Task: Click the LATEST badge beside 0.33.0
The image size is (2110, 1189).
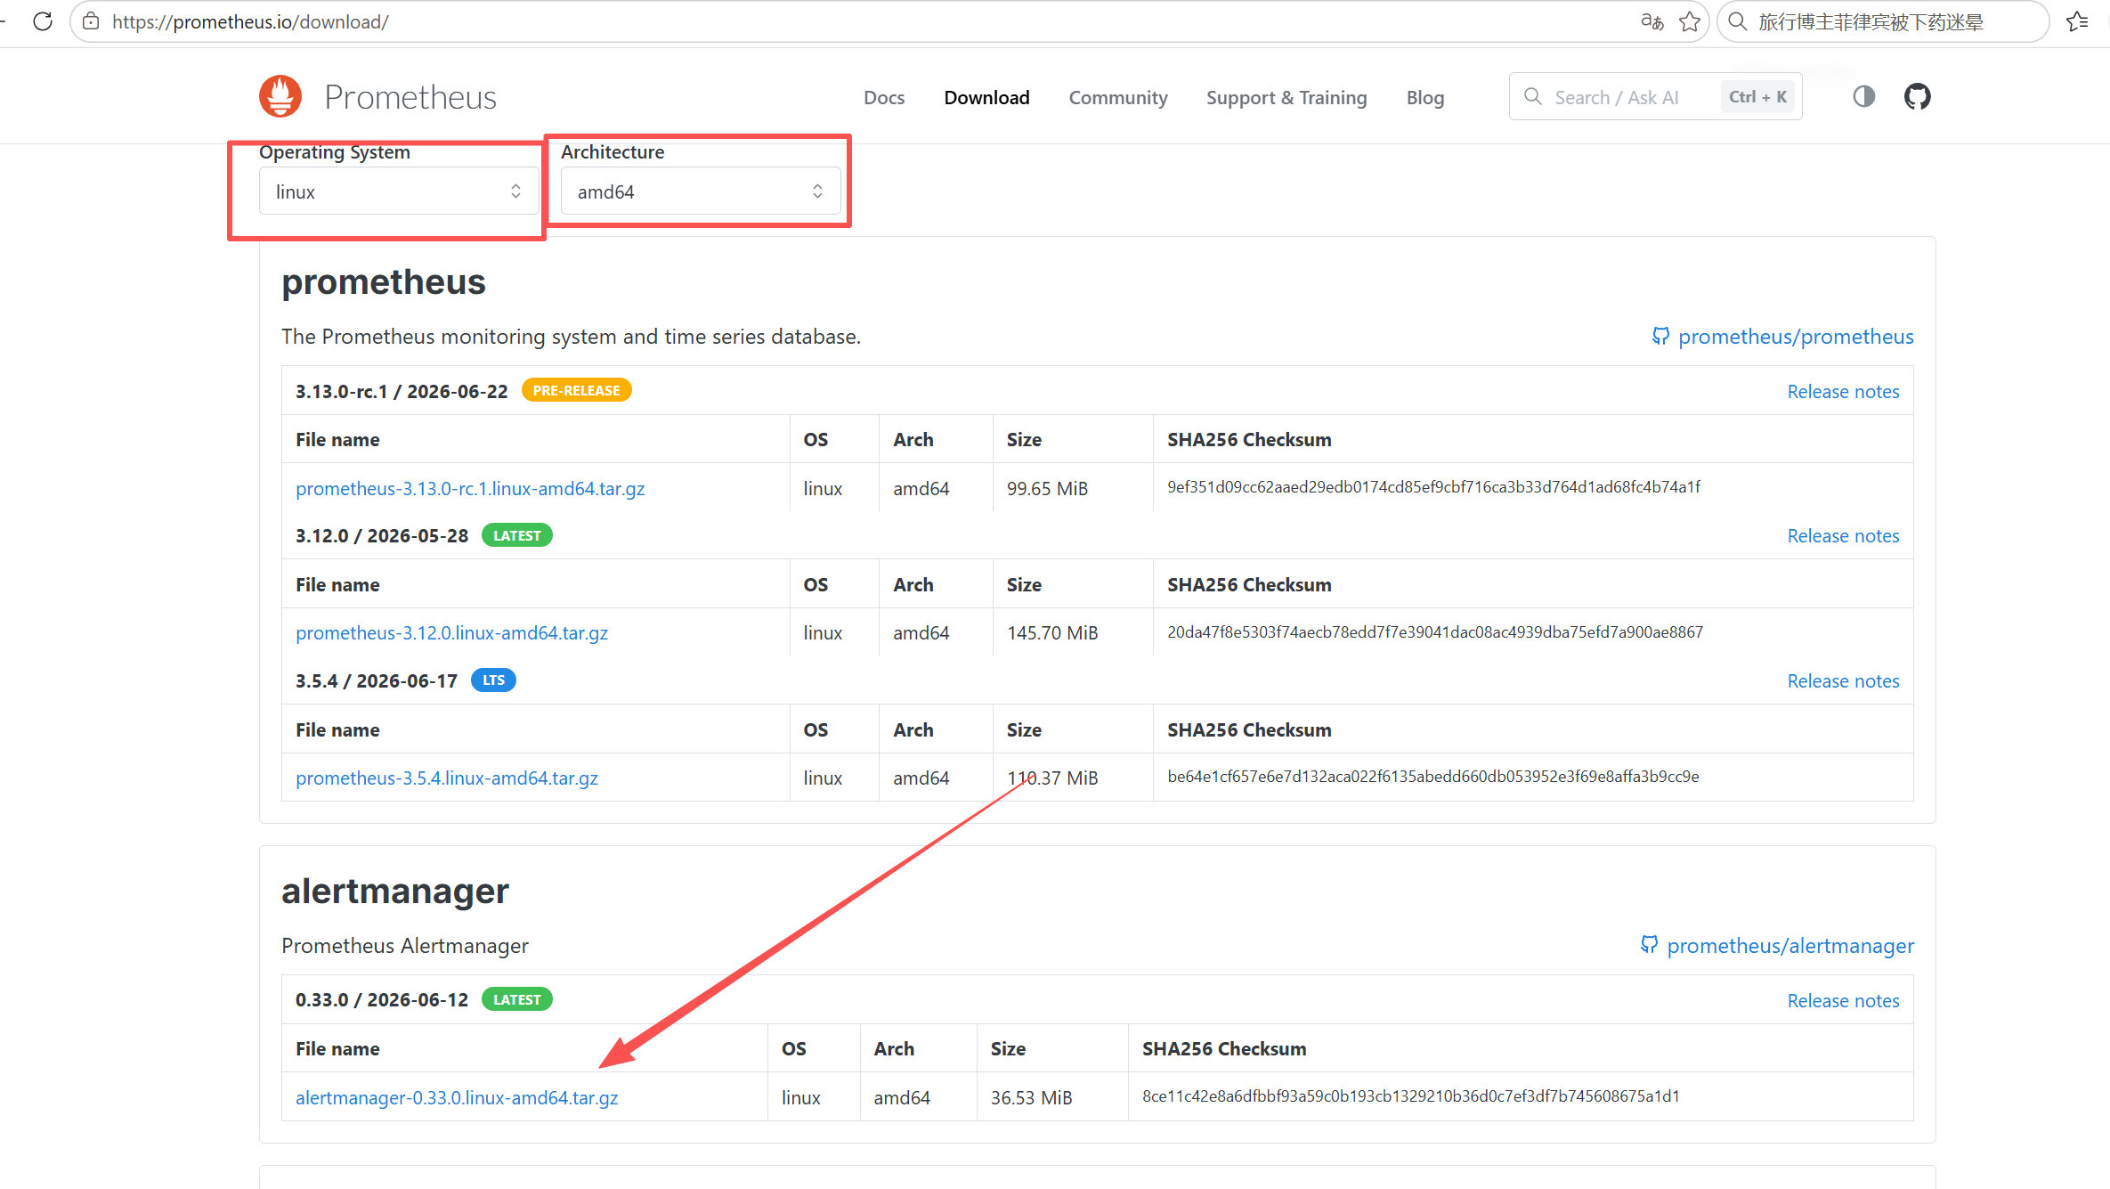Action: click(x=516, y=999)
